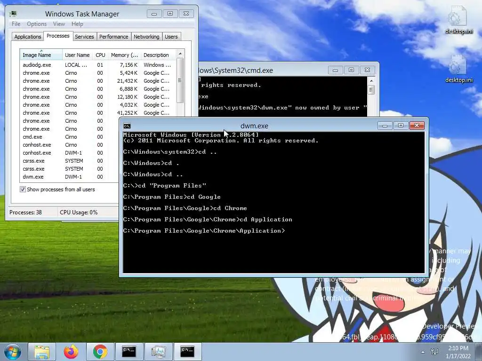Select the Processes tab
The height and width of the screenshot is (361, 482).
point(58,36)
